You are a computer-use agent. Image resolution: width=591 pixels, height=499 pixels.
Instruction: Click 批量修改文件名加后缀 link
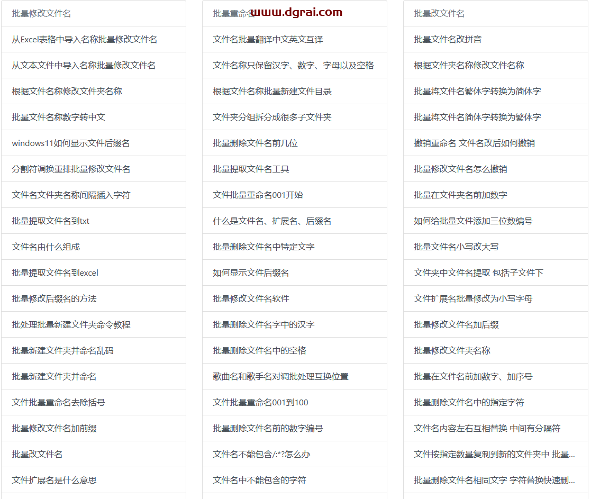pos(457,324)
